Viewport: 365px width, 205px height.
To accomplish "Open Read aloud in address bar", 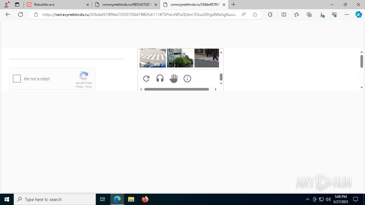I will tap(244, 15).
